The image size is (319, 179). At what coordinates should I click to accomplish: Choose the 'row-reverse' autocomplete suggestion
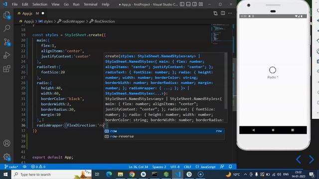coord(164,136)
